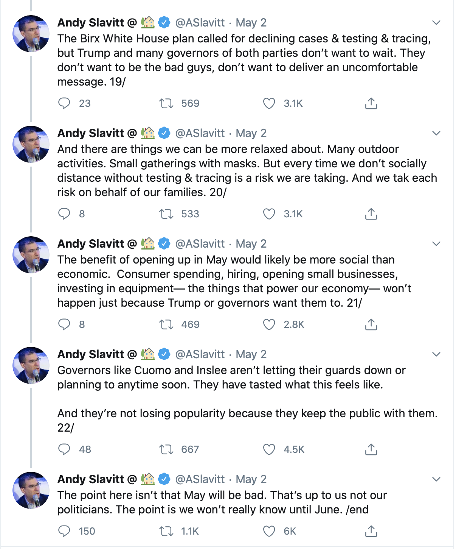Retweet the final tweet with 1.1K retweets
This screenshot has height=549, width=456.
[166, 531]
